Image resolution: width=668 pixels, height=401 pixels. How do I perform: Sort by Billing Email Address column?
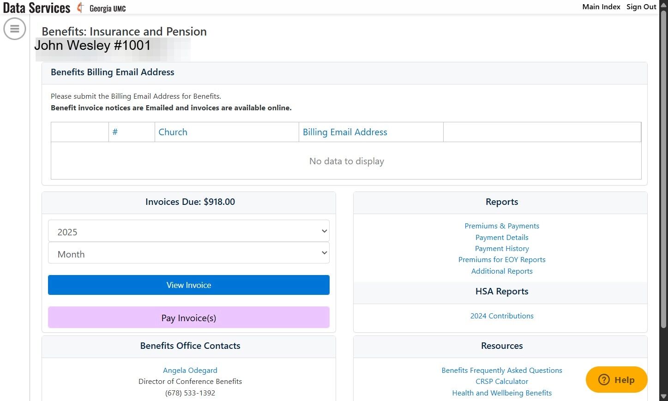pyautogui.click(x=345, y=132)
